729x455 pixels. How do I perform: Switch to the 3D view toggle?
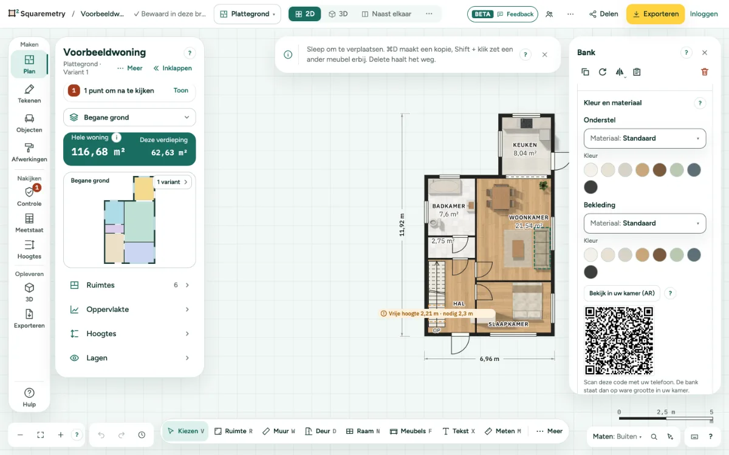point(338,14)
